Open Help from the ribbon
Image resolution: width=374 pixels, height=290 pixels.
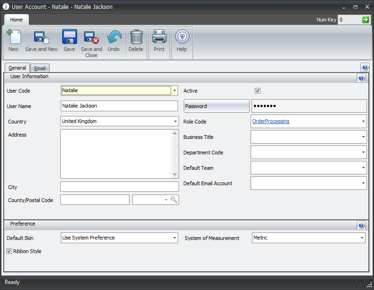(x=182, y=37)
